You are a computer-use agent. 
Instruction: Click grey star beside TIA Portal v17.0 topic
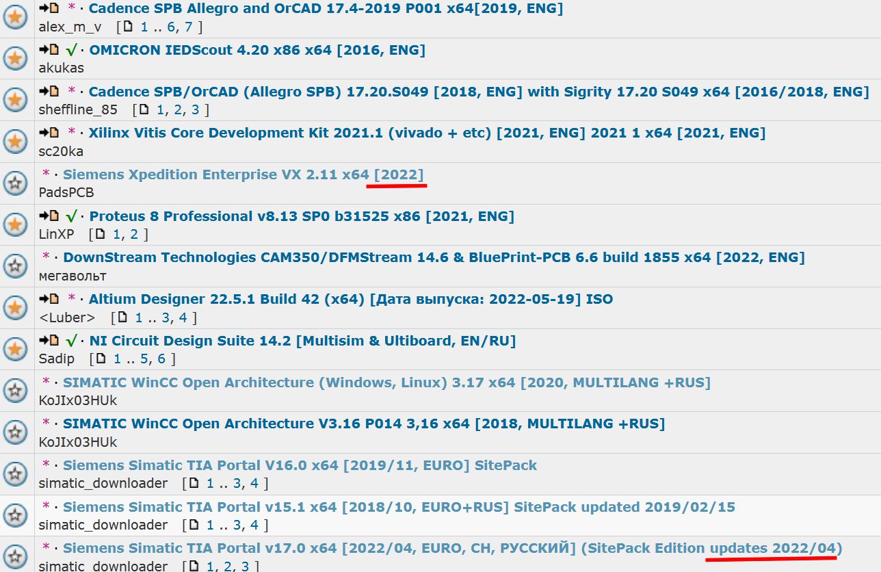coord(15,556)
